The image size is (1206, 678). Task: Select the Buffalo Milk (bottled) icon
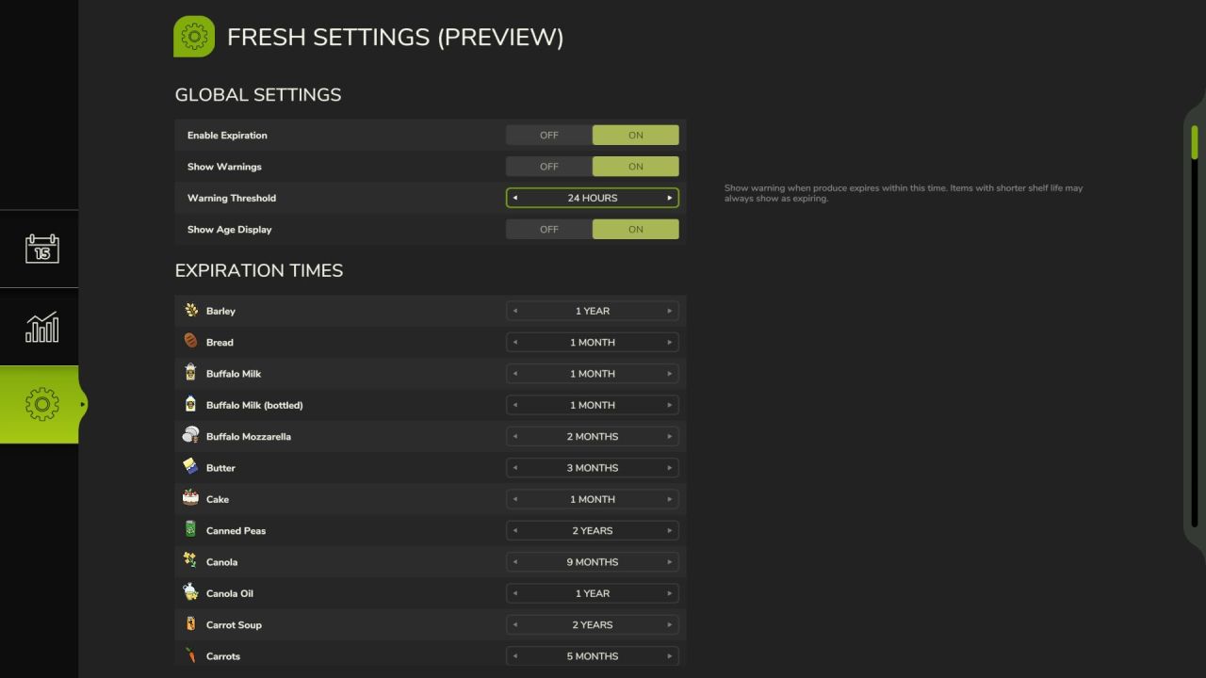click(191, 405)
